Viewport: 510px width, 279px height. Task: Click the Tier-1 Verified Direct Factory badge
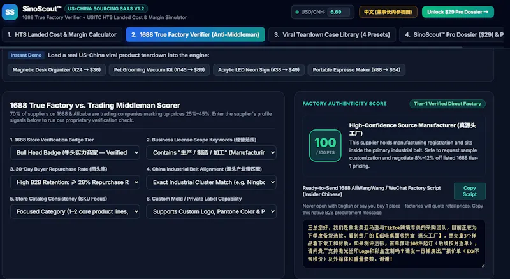(448, 104)
